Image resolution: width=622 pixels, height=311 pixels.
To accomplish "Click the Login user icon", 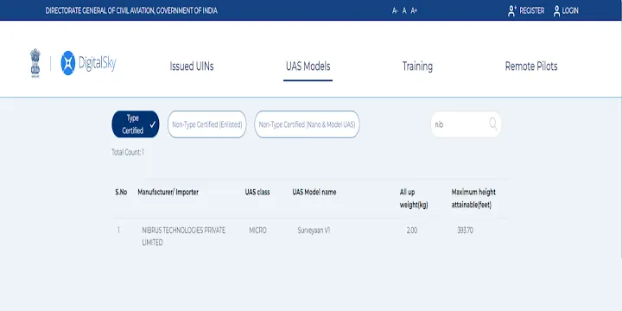I will (557, 10).
